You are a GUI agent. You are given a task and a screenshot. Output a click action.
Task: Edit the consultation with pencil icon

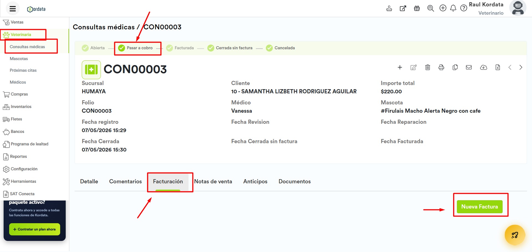pyautogui.click(x=413, y=67)
